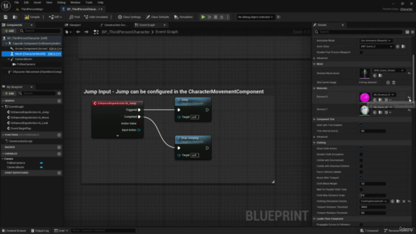Add a new component
This screenshot has width=416, height=234.
coord(9,31)
